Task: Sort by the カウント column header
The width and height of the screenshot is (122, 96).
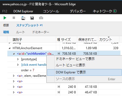Action: click(109, 39)
